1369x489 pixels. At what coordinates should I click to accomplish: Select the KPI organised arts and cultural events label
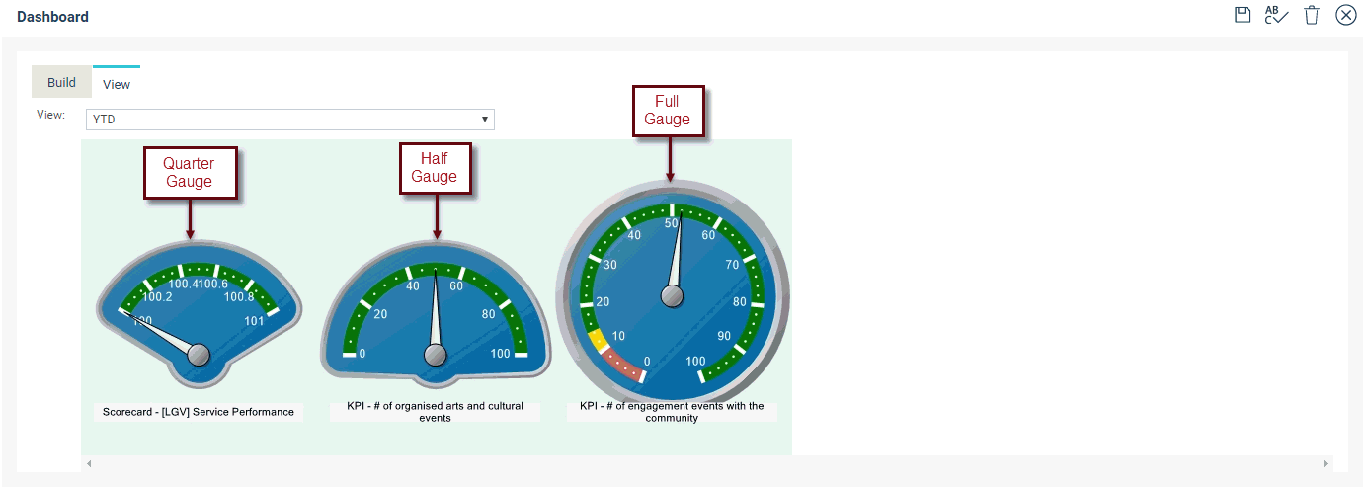click(435, 412)
